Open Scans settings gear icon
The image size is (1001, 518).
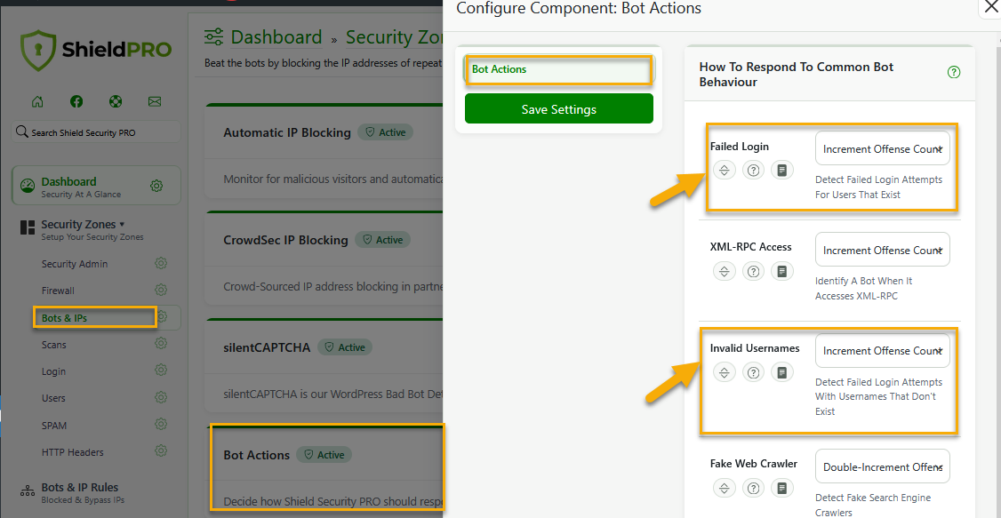click(x=161, y=344)
